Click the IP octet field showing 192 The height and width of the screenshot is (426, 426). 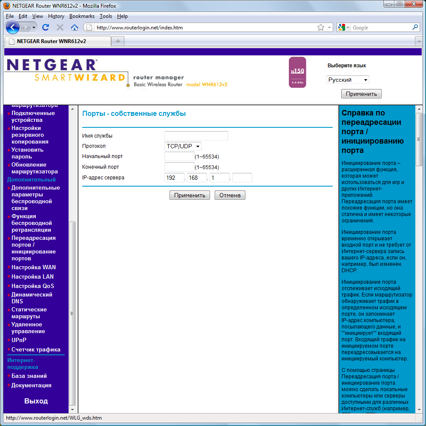tap(174, 178)
